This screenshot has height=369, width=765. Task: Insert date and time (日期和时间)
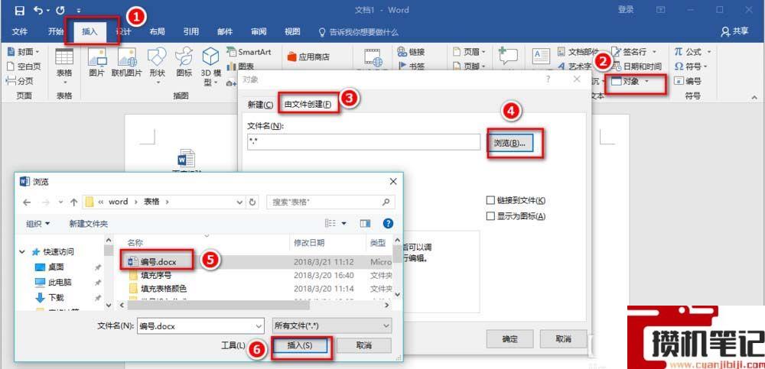tap(636, 66)
